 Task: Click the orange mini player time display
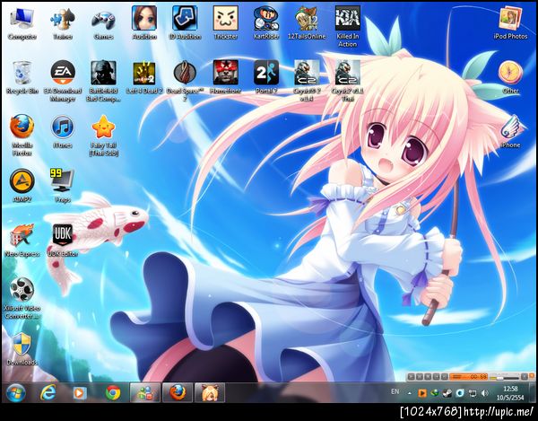469,377
